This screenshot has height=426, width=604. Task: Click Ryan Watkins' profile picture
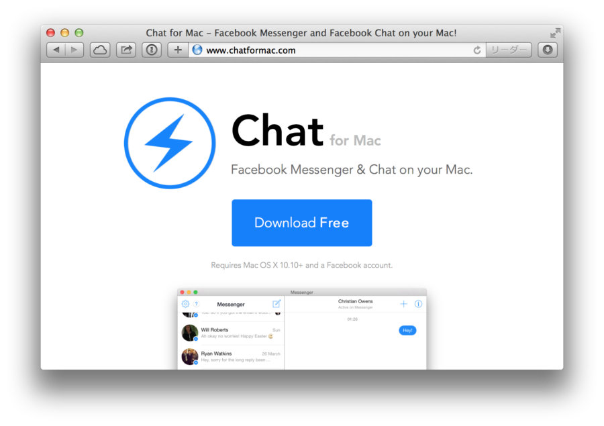190,357
